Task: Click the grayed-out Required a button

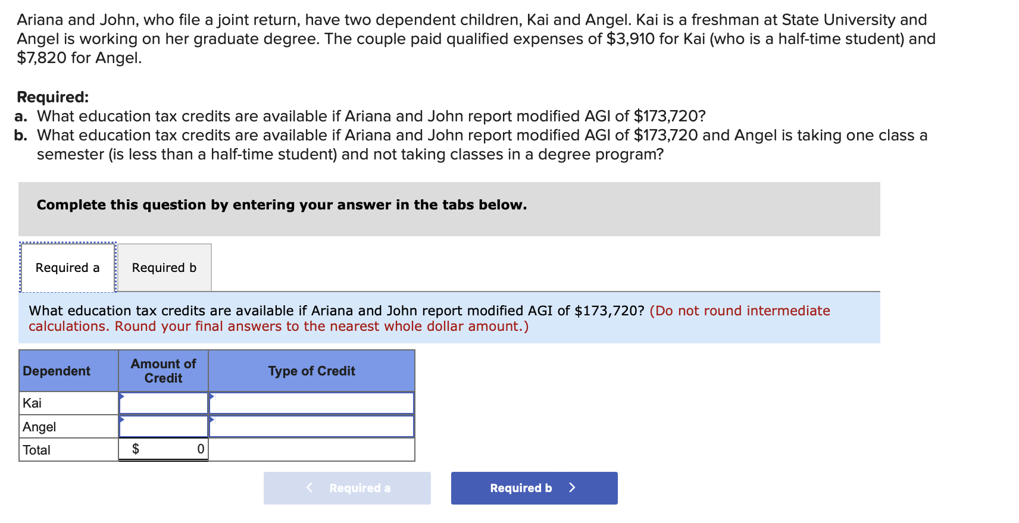Action: point(347,488)
